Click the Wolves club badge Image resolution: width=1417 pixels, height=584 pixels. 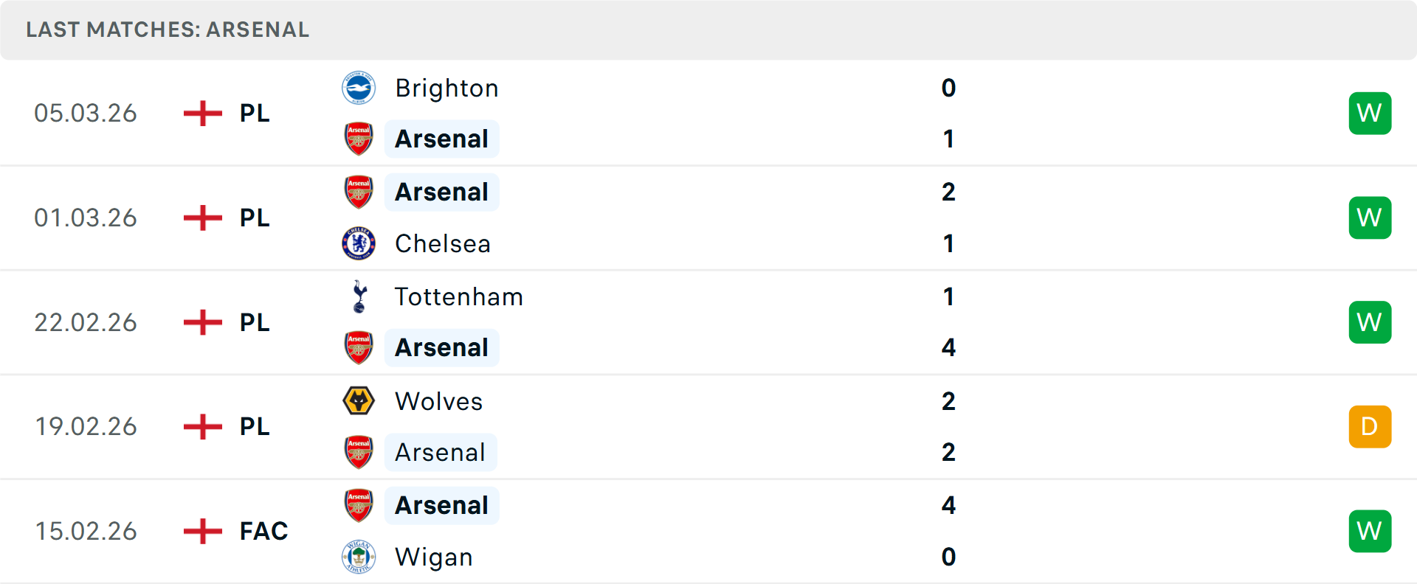(x=359, y=401)
